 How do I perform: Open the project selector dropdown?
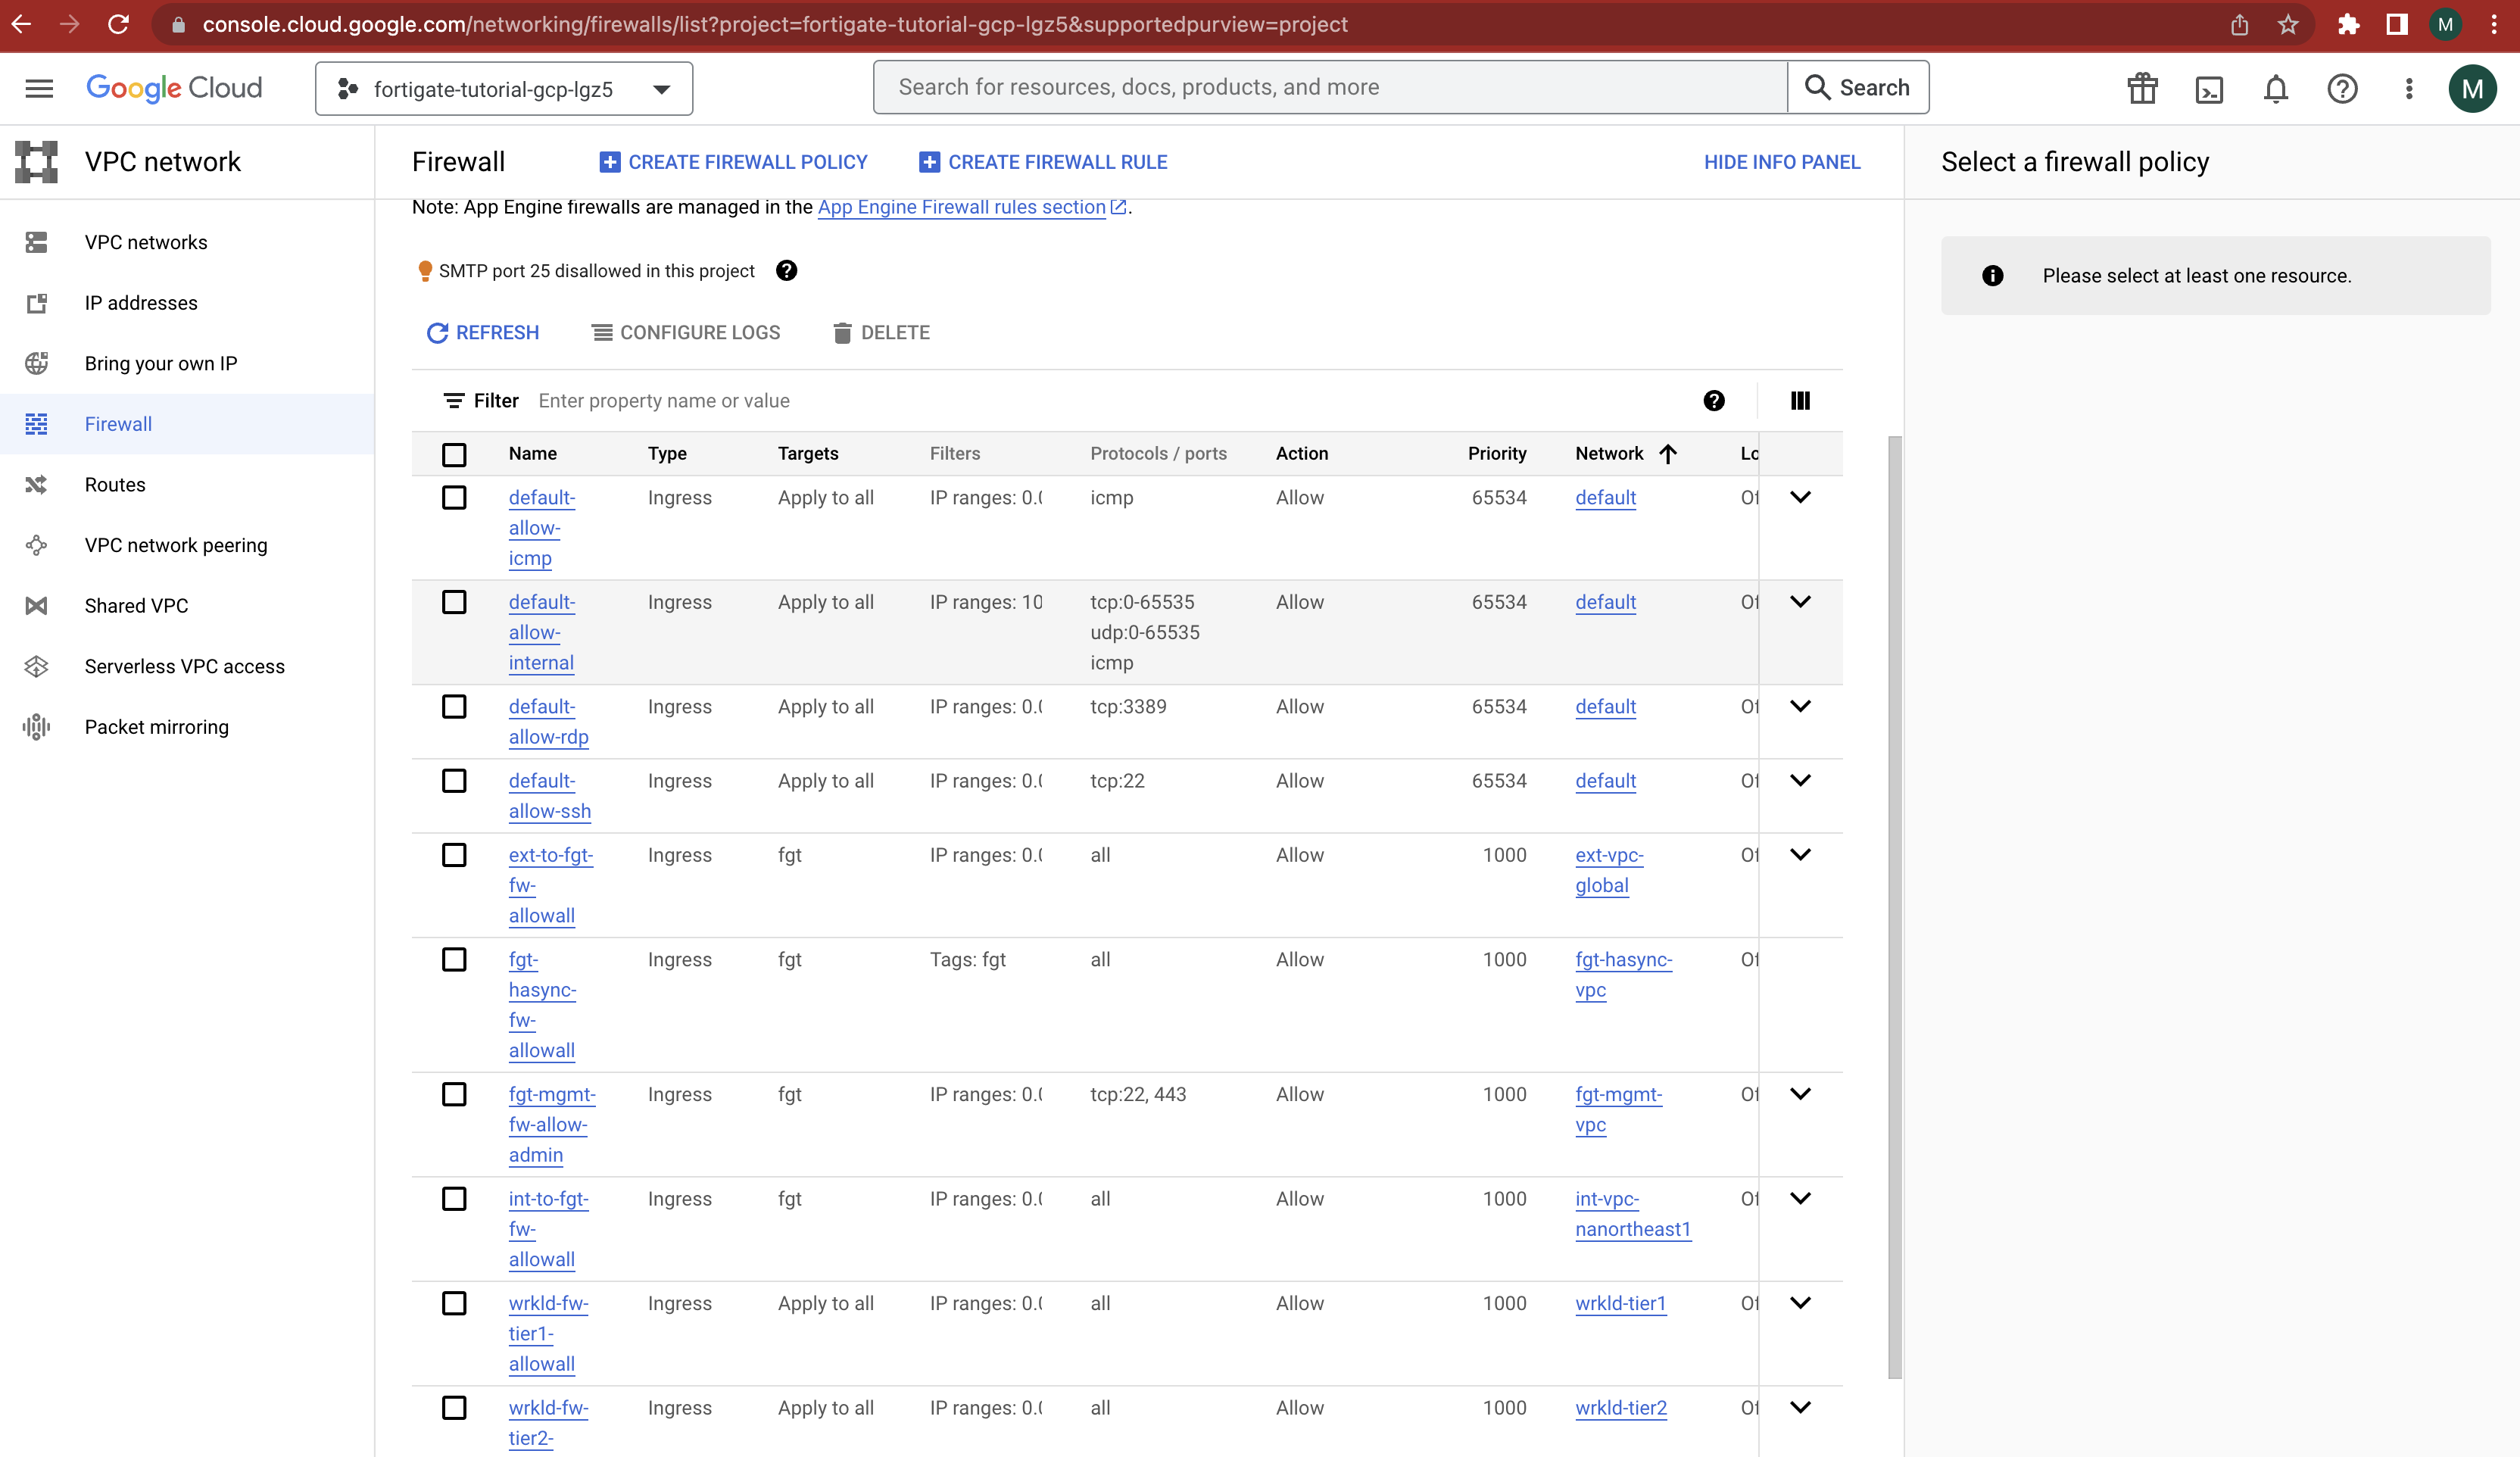pos(661,88)
